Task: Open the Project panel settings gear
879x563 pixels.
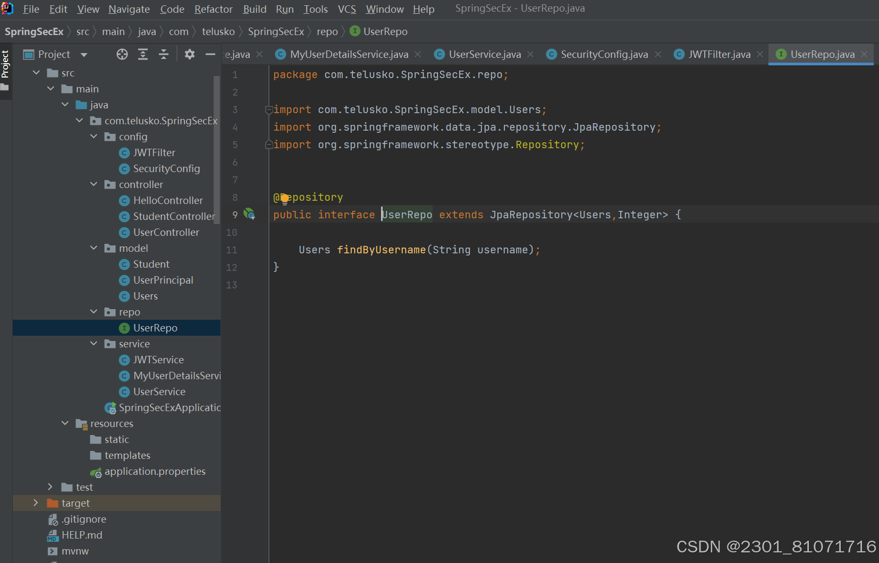Action: click(190, 54)
